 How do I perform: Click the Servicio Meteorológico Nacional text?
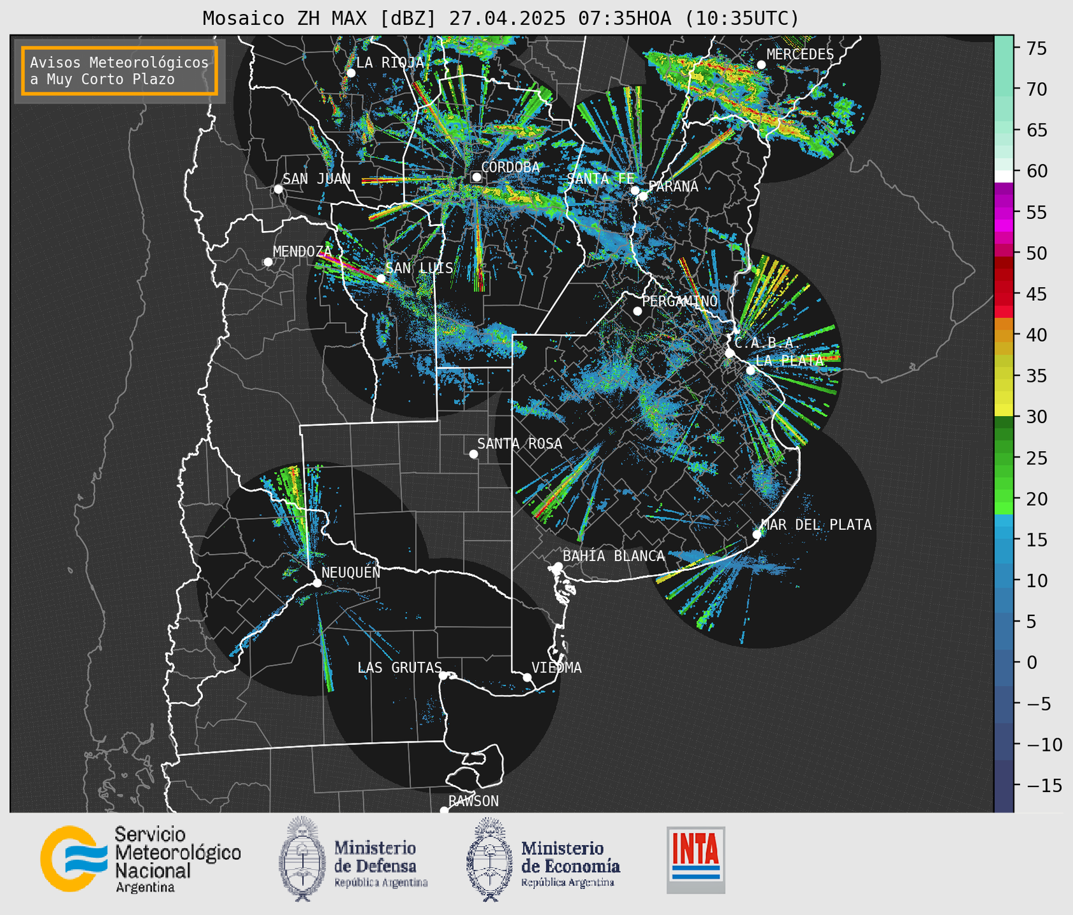pos(177,859)
